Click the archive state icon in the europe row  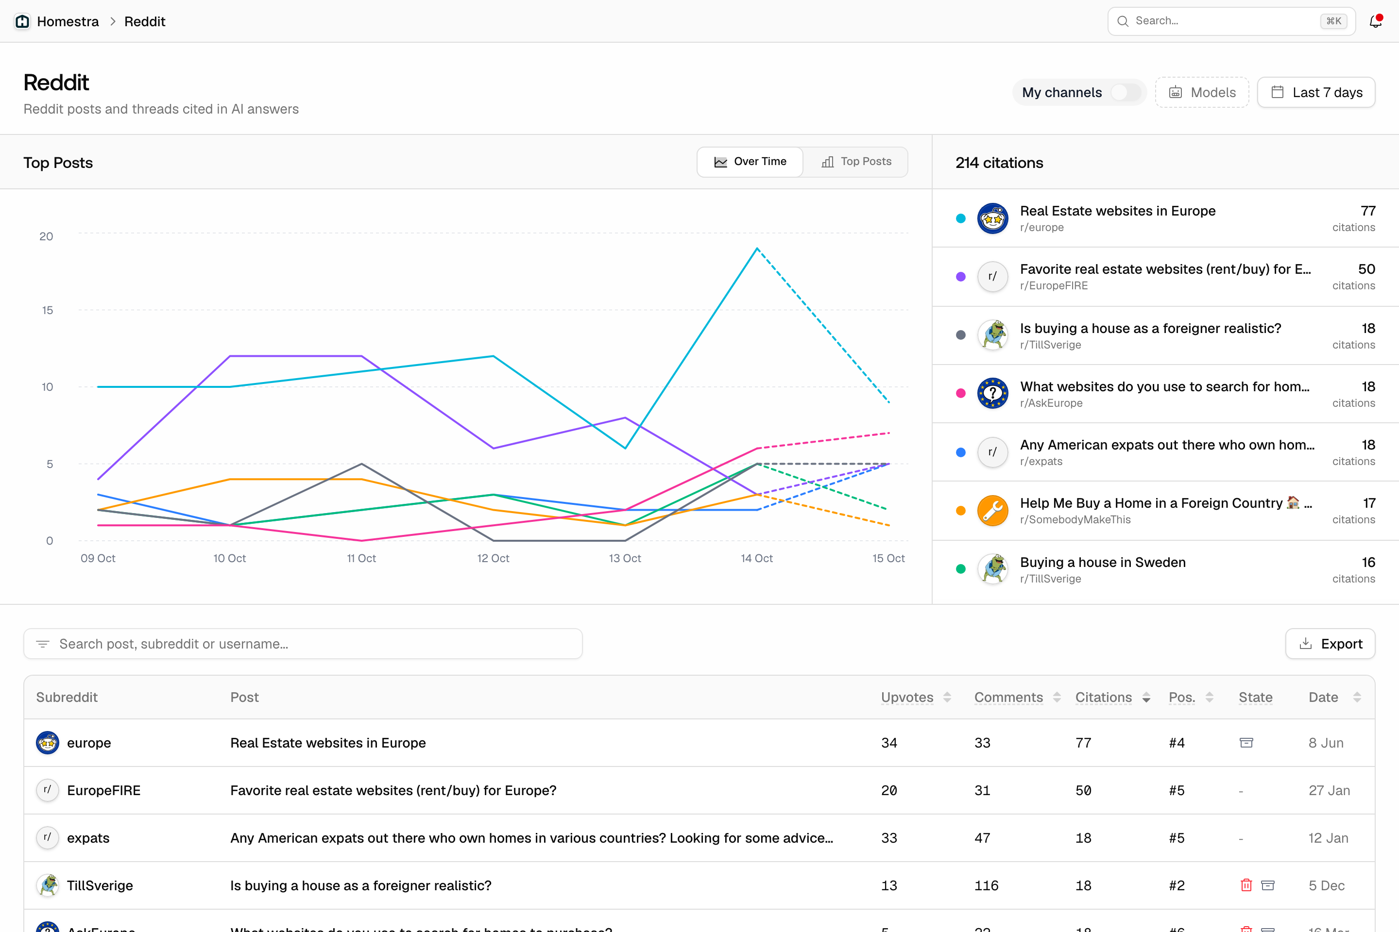point(1246,742)
